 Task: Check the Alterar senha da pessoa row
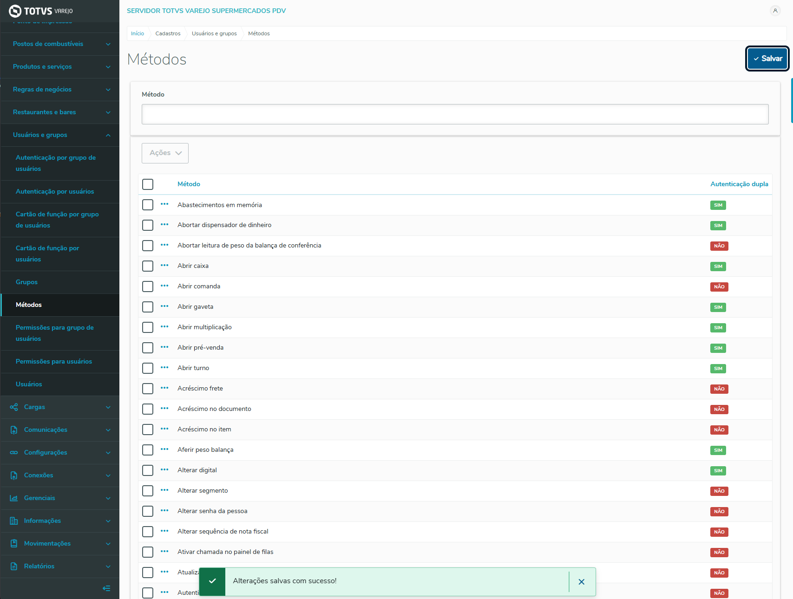[x=148, y=511]
